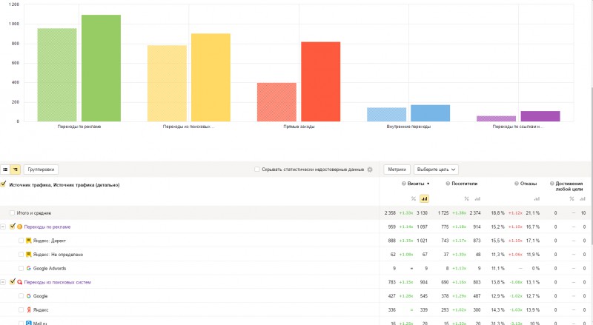
Task: Click Внутренние переходы chart axis label
Action: (x=408, y=127)
